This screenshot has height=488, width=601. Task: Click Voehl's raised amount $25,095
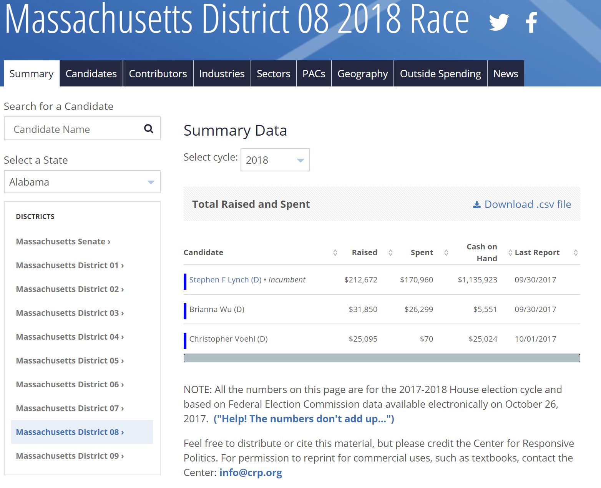[x=363, y=339]
